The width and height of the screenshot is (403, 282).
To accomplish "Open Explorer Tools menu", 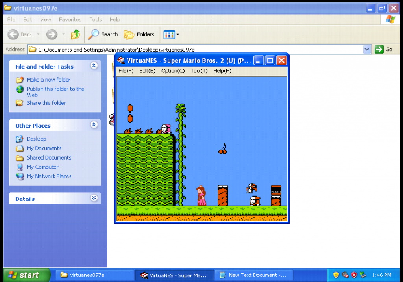I will pos(95,20).
